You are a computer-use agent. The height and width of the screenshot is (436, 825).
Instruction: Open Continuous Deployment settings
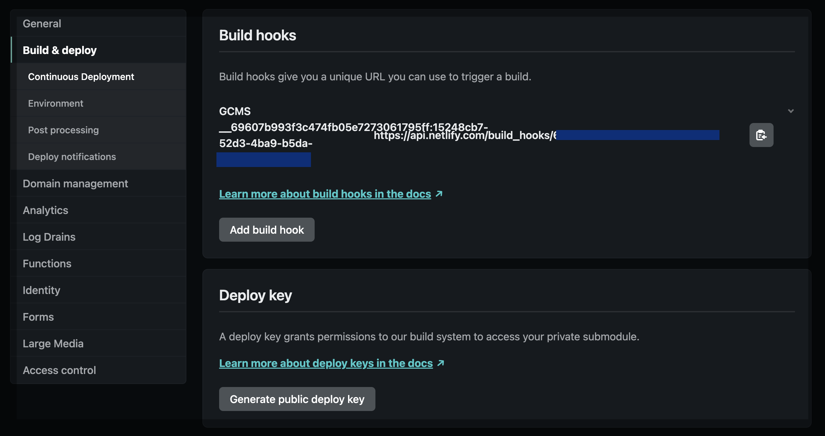(x=81, y=76)
